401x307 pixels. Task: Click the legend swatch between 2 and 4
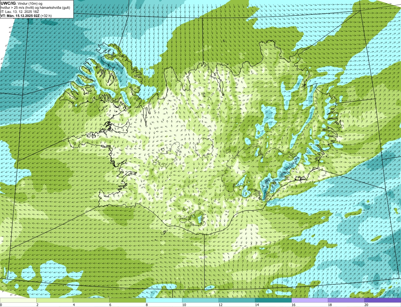(x=55, y=300)
